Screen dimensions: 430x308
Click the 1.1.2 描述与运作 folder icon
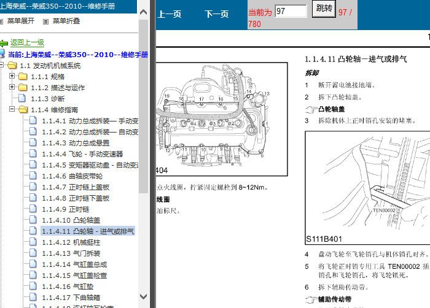pos(23,87)
